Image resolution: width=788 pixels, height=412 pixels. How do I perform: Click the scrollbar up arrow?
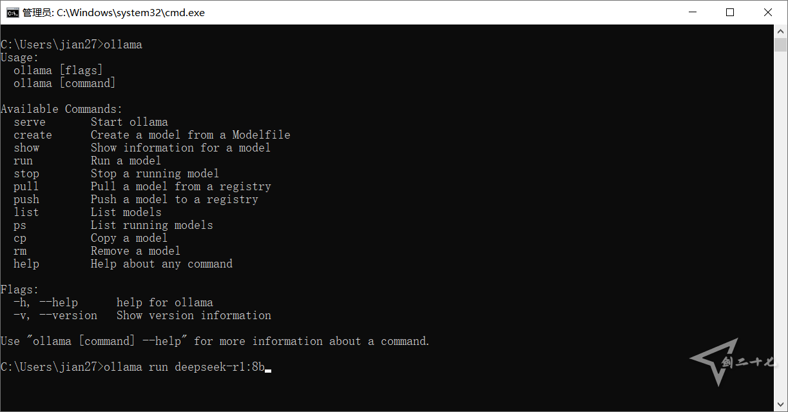781,31
